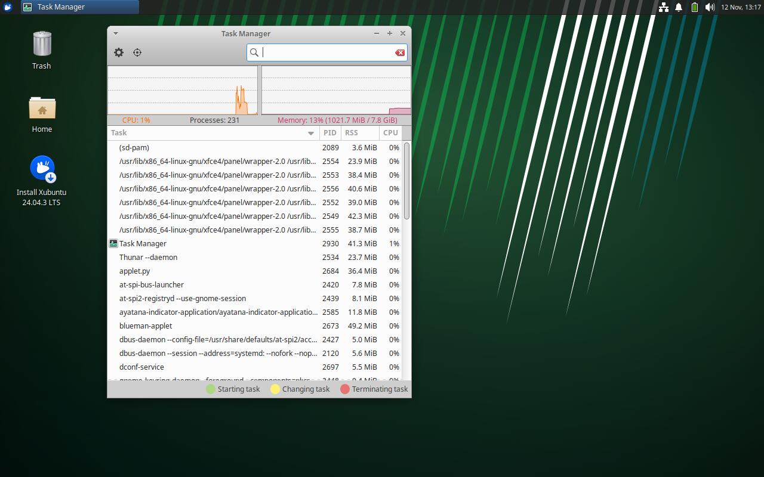Select at-spi2-registryd --use-gnome-session process

click(x=255, y=298)
